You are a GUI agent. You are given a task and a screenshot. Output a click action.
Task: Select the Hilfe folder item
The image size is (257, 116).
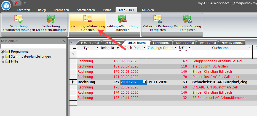click(x=12, y=62)
